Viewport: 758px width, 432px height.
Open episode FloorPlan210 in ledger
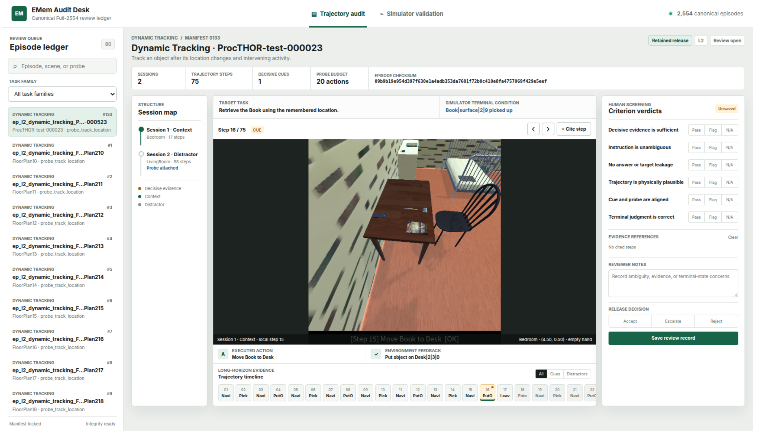[x=62, y=153]
